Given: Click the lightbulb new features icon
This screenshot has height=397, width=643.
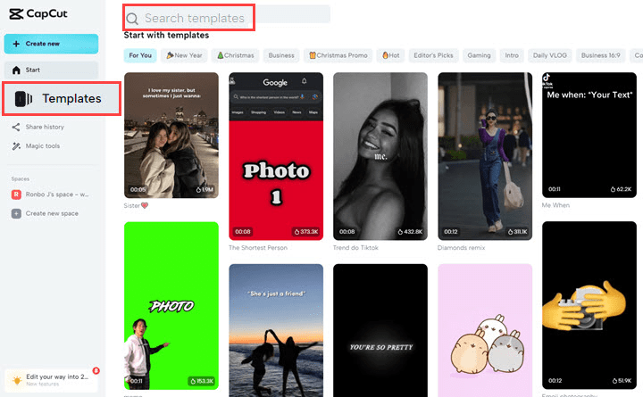Looking at the screenshot, I should (x=17, y=380).
